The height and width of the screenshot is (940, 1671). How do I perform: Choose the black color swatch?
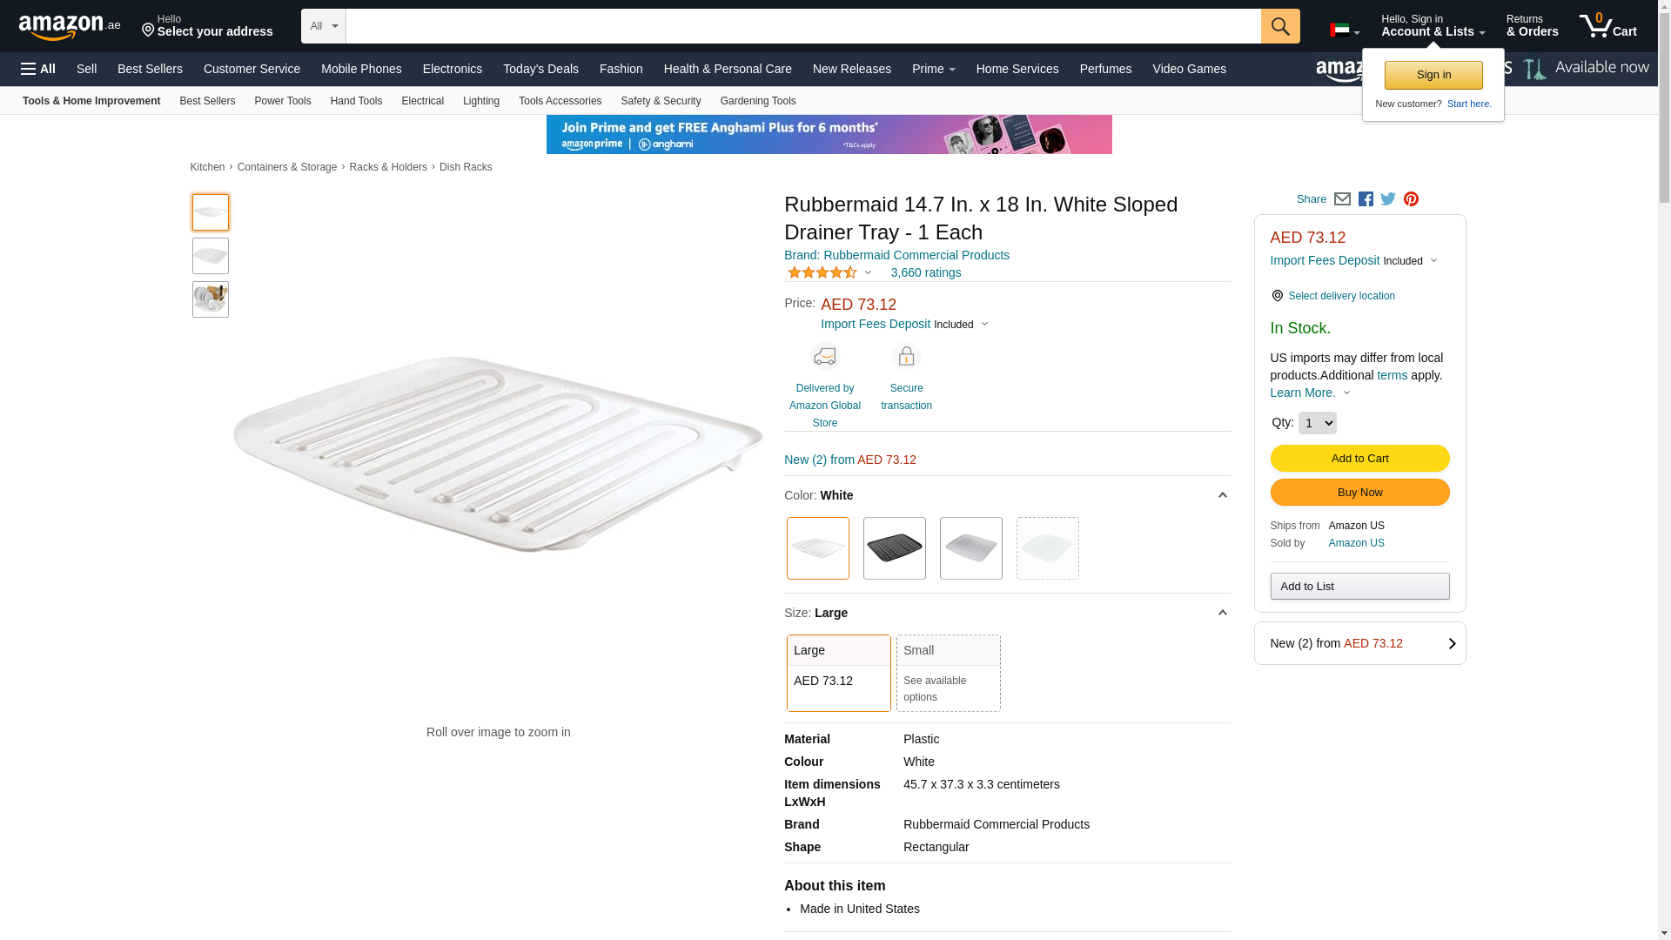tap(894, 548)
